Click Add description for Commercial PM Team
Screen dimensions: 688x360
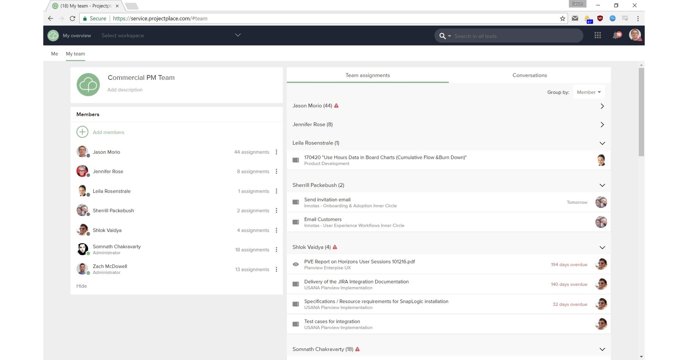coord(125,90)
